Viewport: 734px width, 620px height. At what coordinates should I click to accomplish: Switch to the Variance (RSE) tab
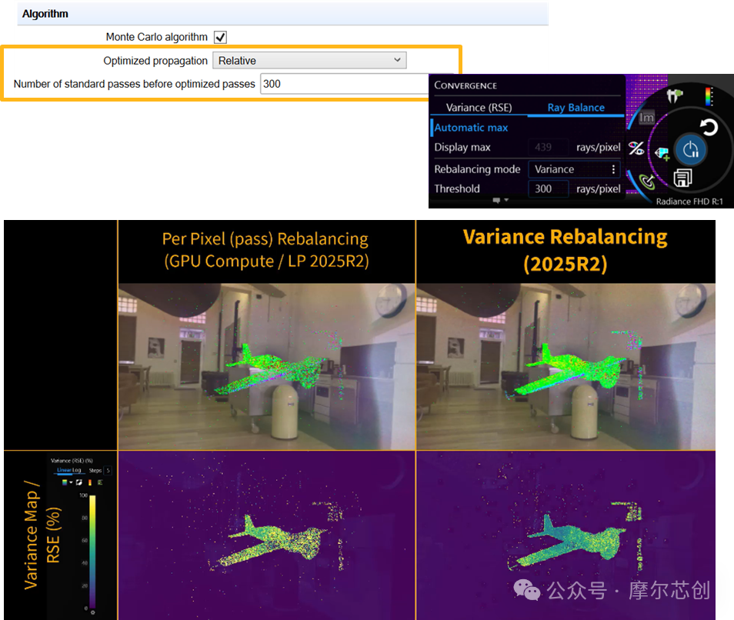(x=479, y=108)
